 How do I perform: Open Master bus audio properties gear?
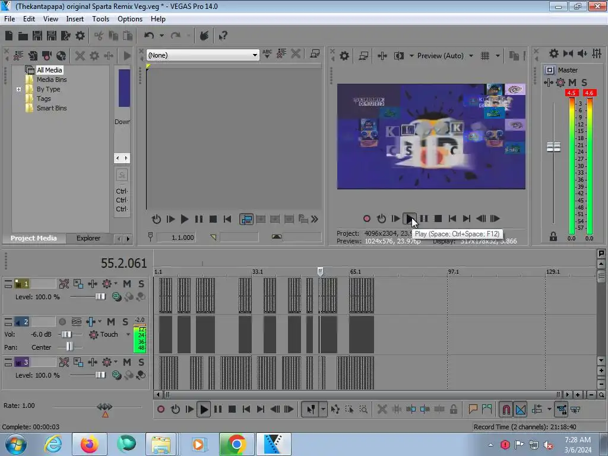click(554, 53)
